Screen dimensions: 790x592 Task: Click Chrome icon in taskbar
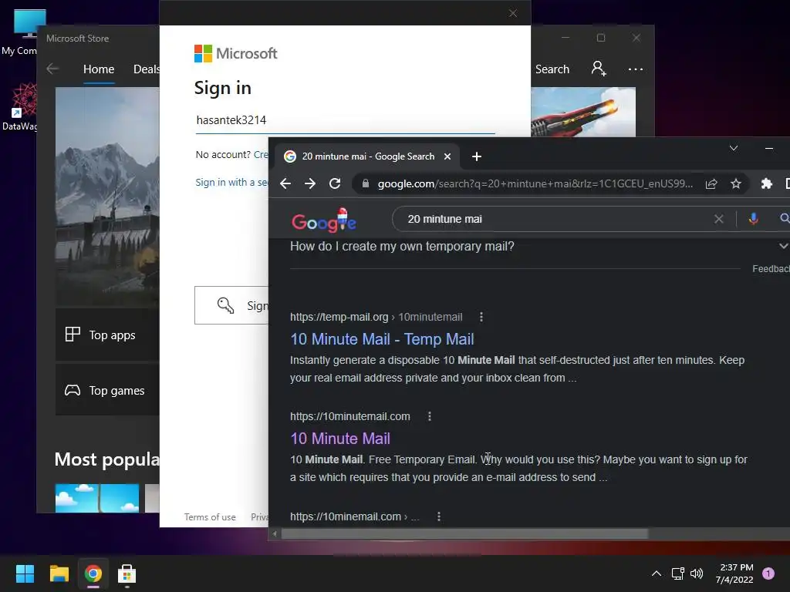[x=93, y=573]
